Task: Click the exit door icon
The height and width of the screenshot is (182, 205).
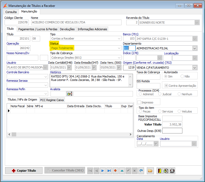Action: coord(160,171)
